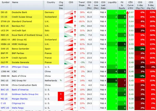Click Morgan Stanley Chg Last Day arrow
Viewport: 157px width, 111px height.
61,99
